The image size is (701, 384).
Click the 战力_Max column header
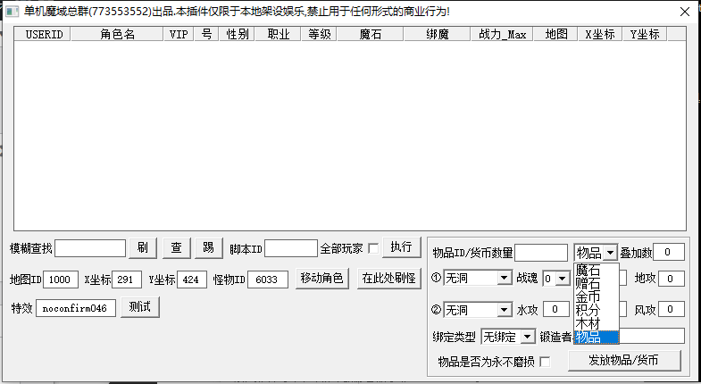(x=502, y=35)
